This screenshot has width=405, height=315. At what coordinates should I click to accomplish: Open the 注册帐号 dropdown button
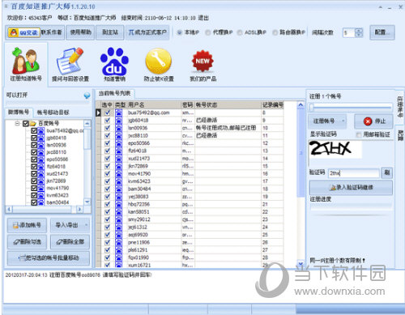(327, 121)
